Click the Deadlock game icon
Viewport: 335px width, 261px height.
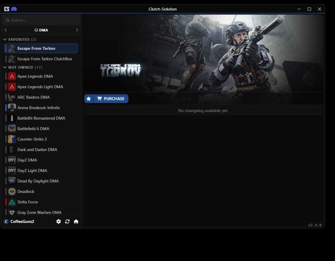(x=12, y=191)
